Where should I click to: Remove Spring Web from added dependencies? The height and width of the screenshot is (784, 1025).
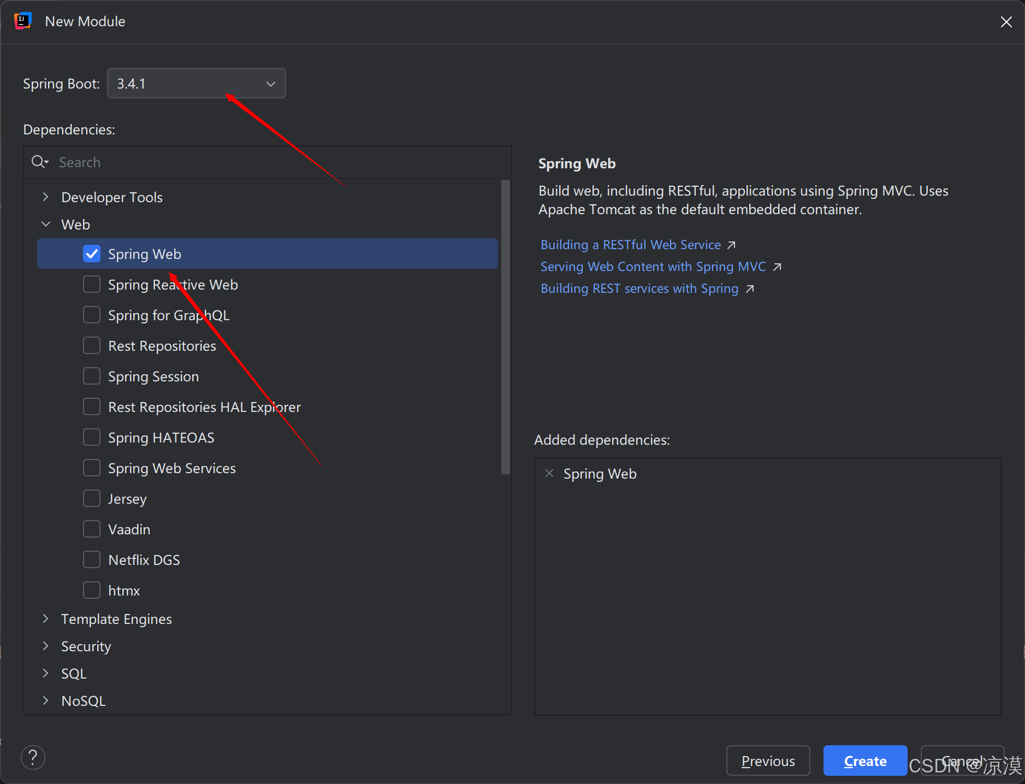pos(549,473)
